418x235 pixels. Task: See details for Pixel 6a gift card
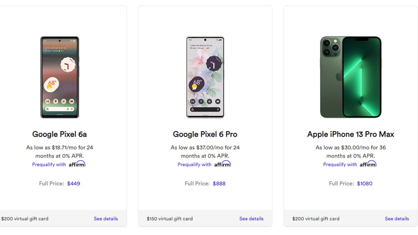coord(106,219)
